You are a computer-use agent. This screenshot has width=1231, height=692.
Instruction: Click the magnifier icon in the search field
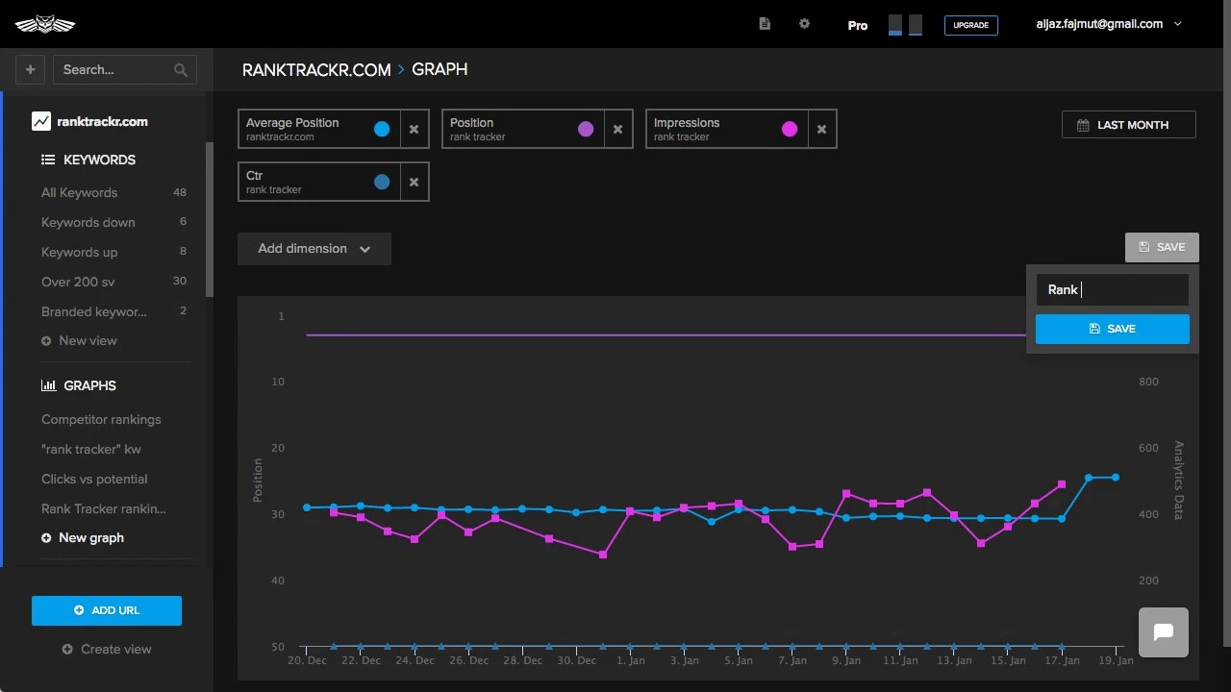tap(181, 70)
